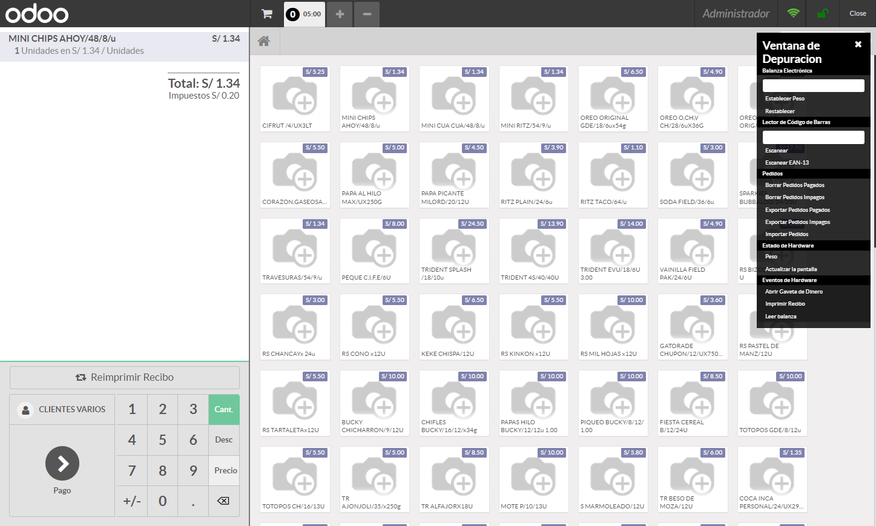Select order tab 0 at 05:00

305,14
